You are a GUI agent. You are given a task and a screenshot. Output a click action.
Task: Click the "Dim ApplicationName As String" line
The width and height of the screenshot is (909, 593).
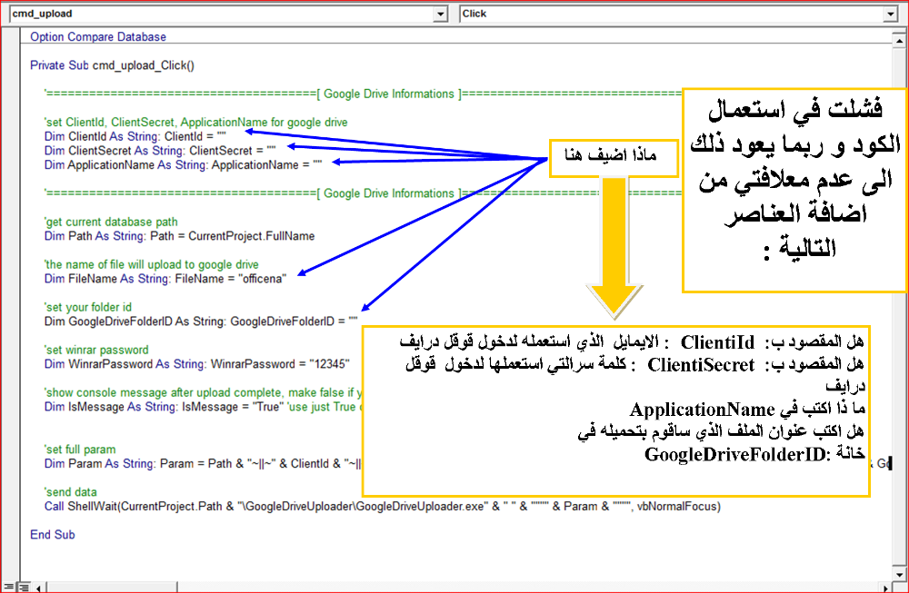coord(183,165)
